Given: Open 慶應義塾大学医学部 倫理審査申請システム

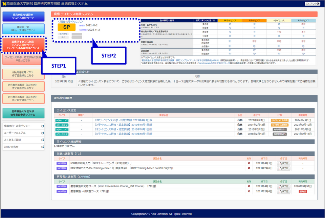Looking at the screenshot, I should 23,113.
